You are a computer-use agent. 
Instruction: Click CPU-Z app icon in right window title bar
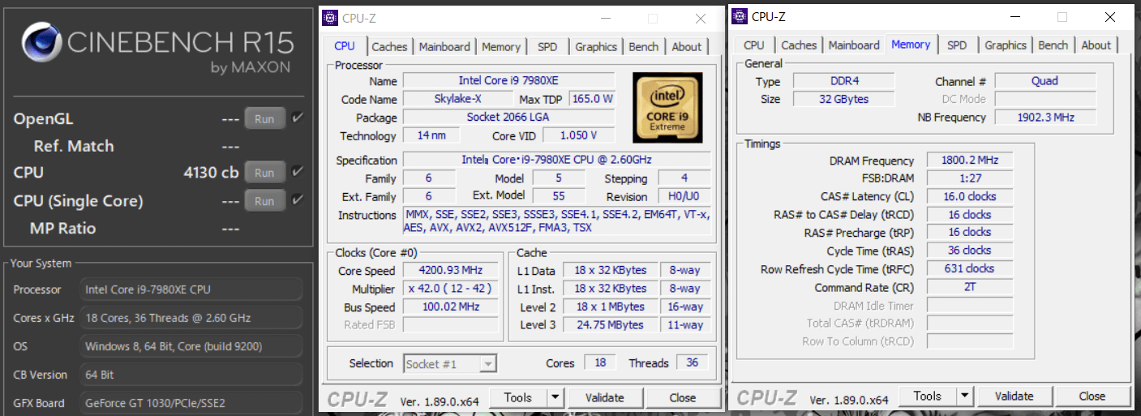tap(740, 16)
